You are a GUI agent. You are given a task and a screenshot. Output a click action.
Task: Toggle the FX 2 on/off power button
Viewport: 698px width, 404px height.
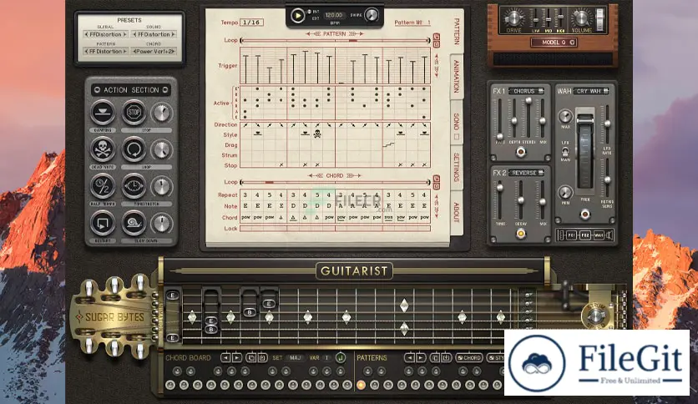520,233
